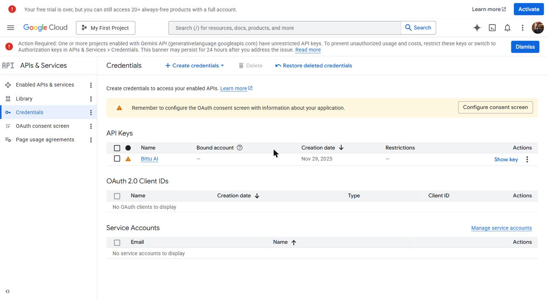
Task: Open Gemini AI assistant sparkle icon
Action: [x=477, y=28]
